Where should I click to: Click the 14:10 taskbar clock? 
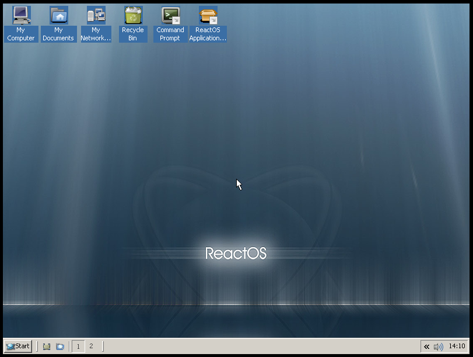pyautogui.click(x=457, y=346)
